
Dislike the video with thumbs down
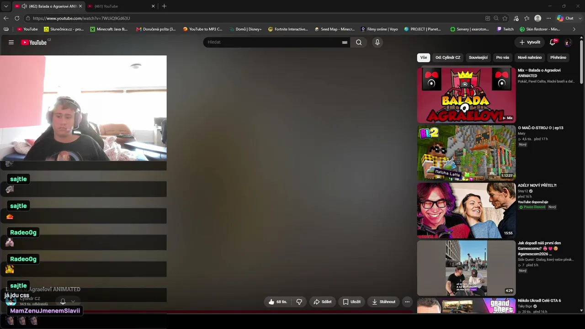[299, 302]
